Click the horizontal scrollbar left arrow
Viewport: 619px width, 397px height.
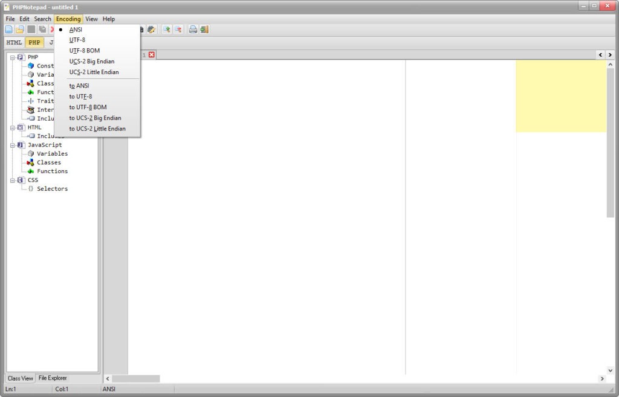coord(108,378)
